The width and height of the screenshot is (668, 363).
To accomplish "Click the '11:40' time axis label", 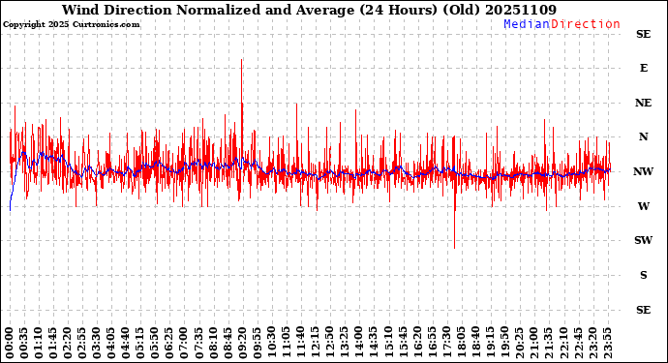I will (x=300, y=343).
